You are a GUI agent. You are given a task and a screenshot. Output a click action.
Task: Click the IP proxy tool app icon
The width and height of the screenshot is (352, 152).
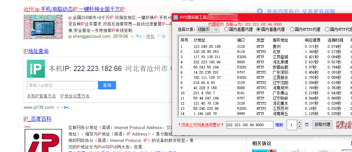pyautogui.click(x=176, y=17)
